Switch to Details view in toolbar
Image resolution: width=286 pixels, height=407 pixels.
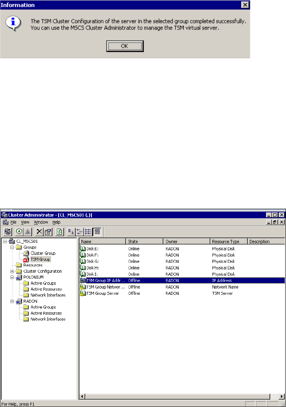click(x=97, y=232)
